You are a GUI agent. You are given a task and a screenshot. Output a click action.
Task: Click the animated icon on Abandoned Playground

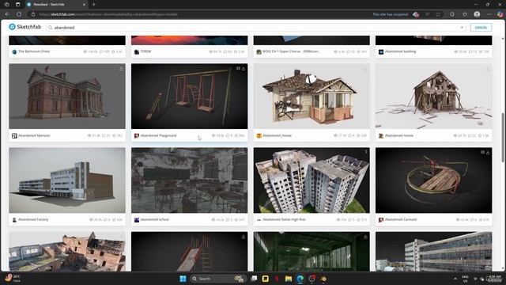238,69
